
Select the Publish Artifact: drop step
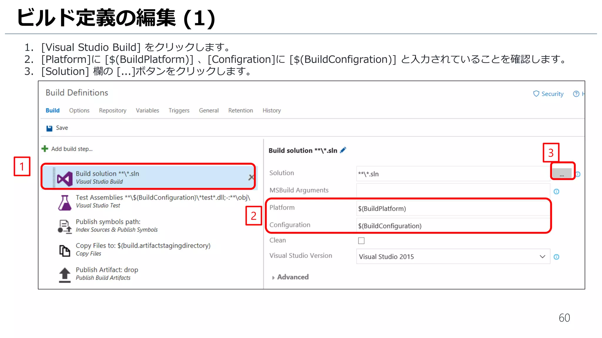150,274
